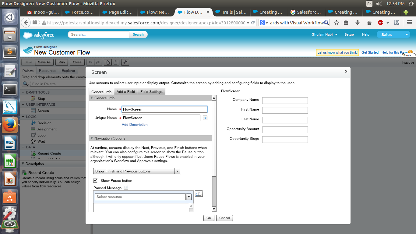This screenshot has height=234, width=416.
Task: Click the Wait element icon in the palette
Action: (33, 141)
